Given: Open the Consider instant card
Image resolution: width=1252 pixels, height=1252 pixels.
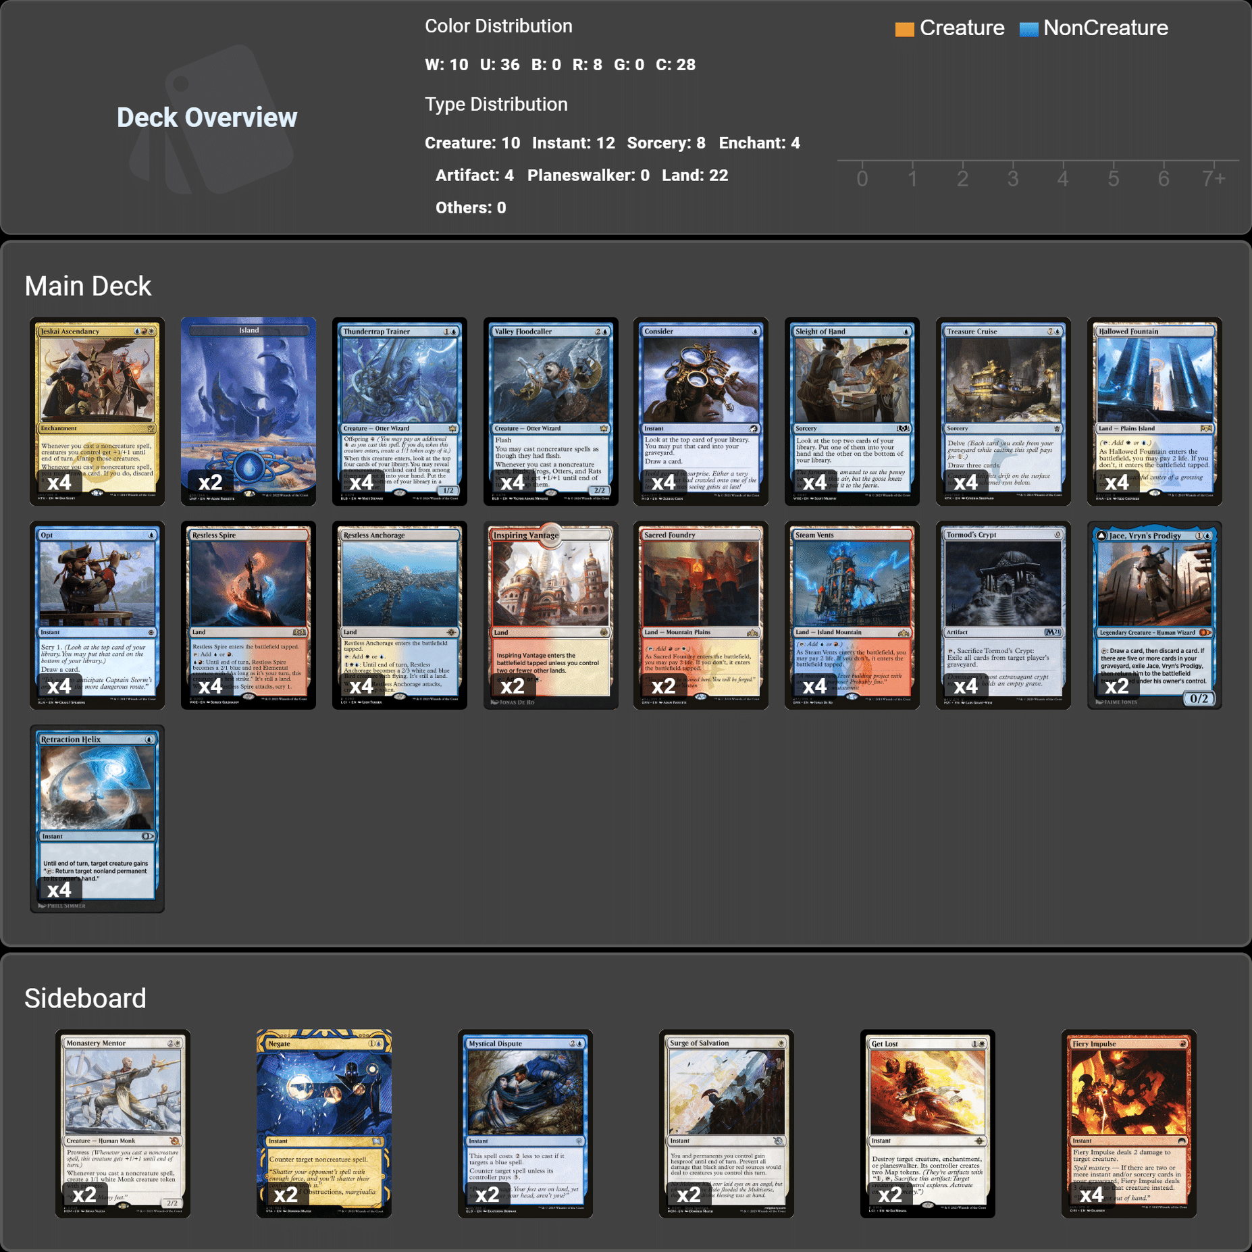Looking at the screenshot, I should click(701, 411).
